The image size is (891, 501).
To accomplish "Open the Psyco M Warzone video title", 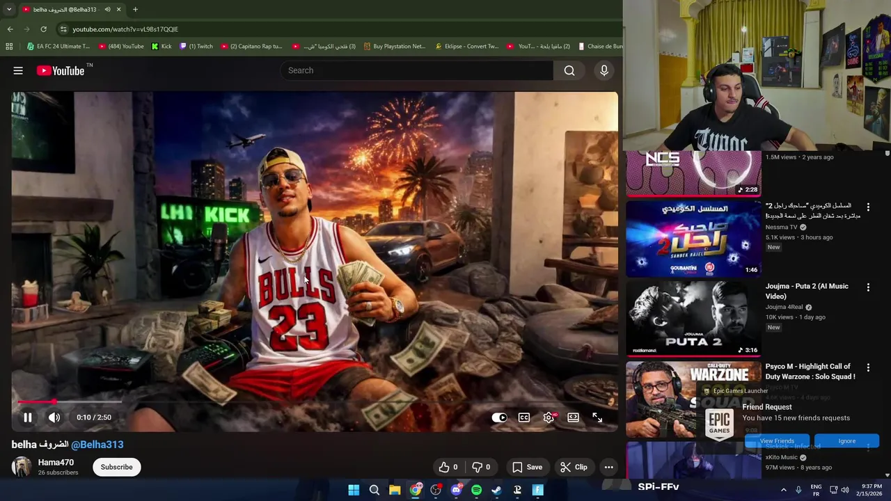I will click(x=810, y=371).
